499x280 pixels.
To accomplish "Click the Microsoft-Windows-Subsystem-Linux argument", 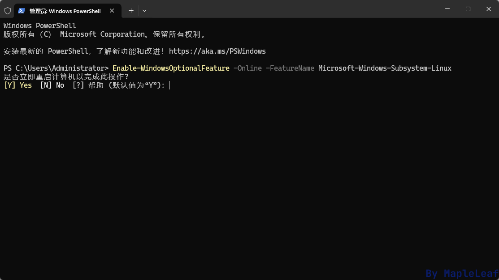I will (385, 68).
